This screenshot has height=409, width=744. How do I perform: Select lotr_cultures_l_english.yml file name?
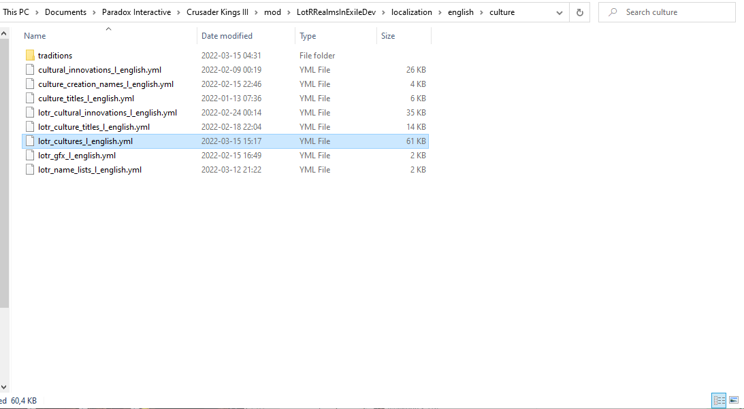[x=85, y=141]
